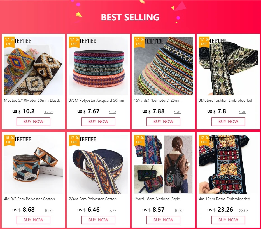Viewport: 261px width, 229px height.
Task: Click BUY NOW for the US $7.8 embroidered trim
Action: [228, 121]
